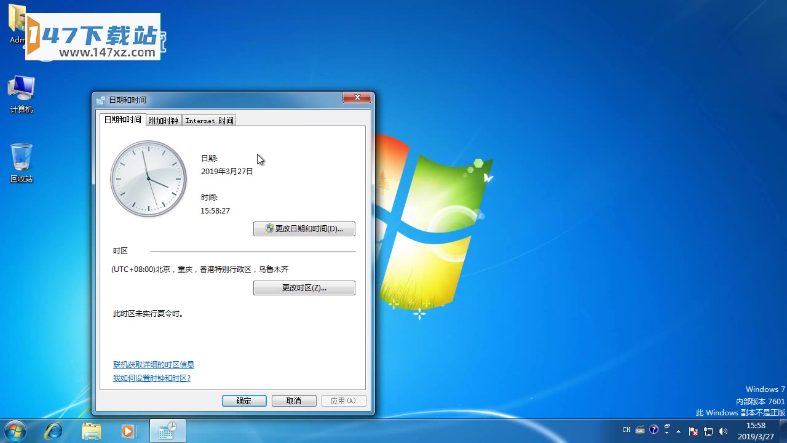This screenshot has height=443, width=787.
Task: Open 联机获取详细的时区信息 link
Action: (x=154, y=365)
